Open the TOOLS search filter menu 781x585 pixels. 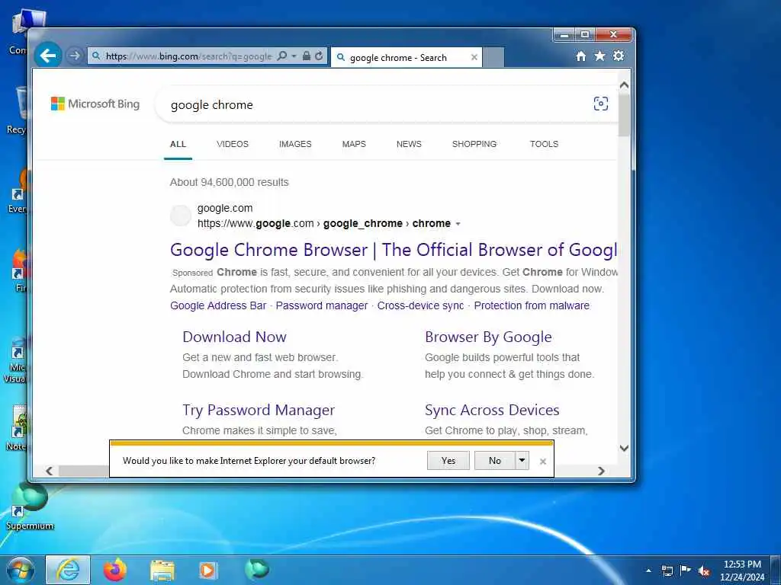tap(544, 144)
